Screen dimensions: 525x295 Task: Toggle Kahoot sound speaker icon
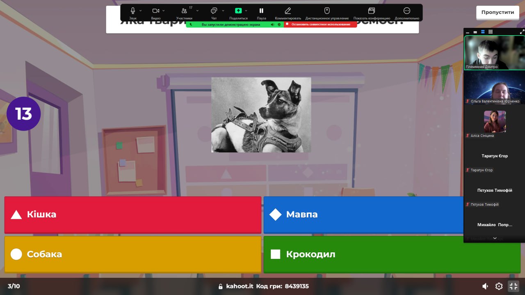485,286
